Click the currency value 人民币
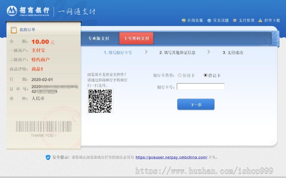This screenshot has height=178, width=286. click(38, 98)
